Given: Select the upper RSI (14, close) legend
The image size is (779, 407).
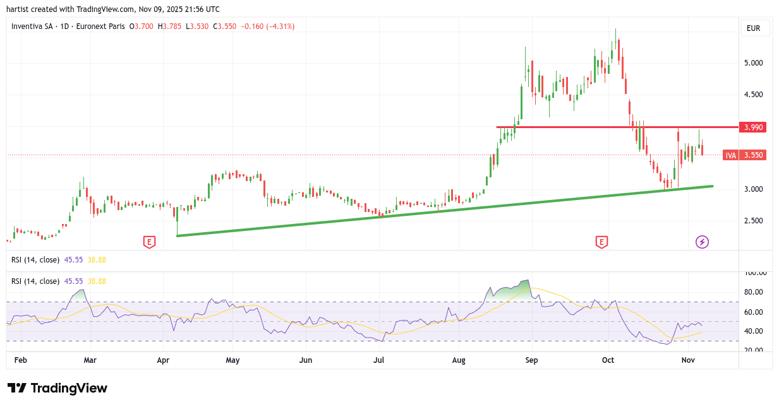Looking at the screenshot, I should (35, 259).
